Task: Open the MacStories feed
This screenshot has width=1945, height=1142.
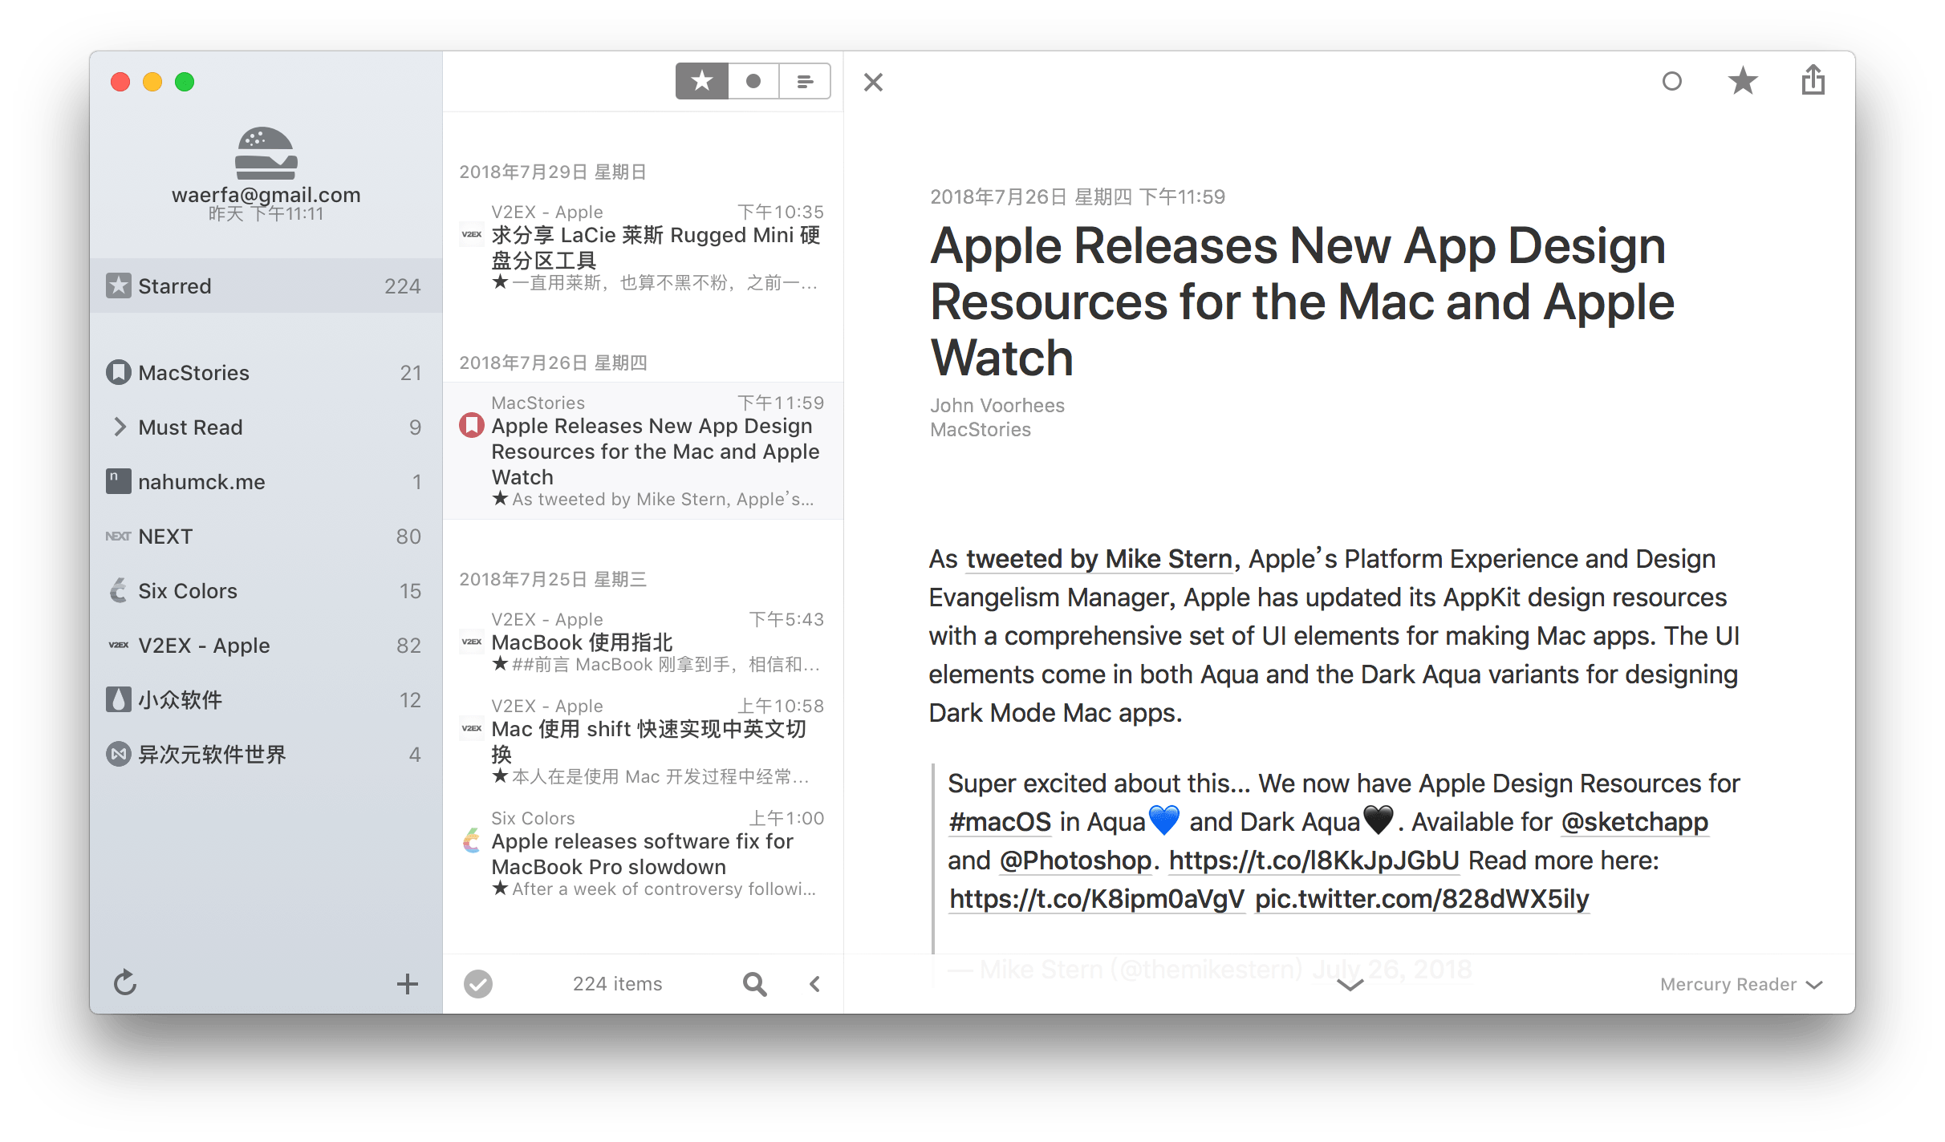Action: pyautogui.click(x=266, y=372)
